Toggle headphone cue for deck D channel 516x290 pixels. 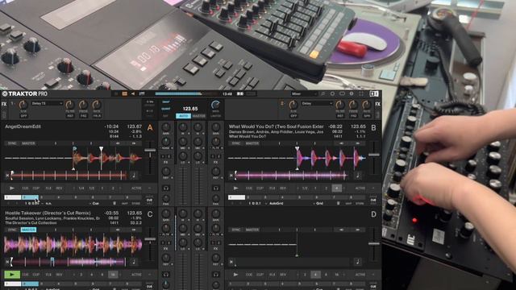click(216, 274)
